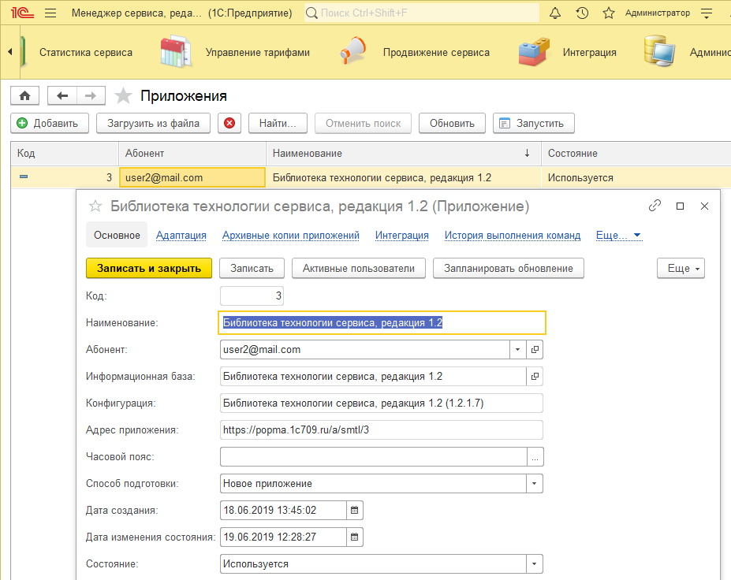The width and height of the screenshot is (731, 580).
Task: Copy link to the Приложение form
Action: 654,206
